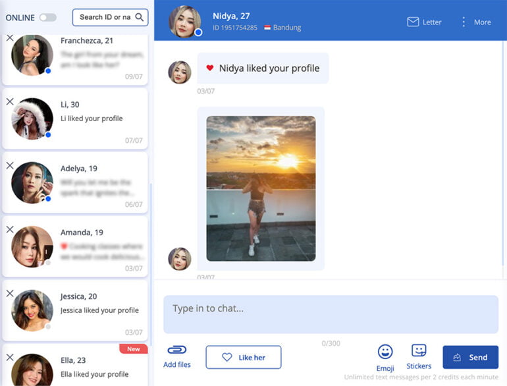Open the More three-dots menu
The height and width of the screenshot is (386, 507).
coord(464,22)
